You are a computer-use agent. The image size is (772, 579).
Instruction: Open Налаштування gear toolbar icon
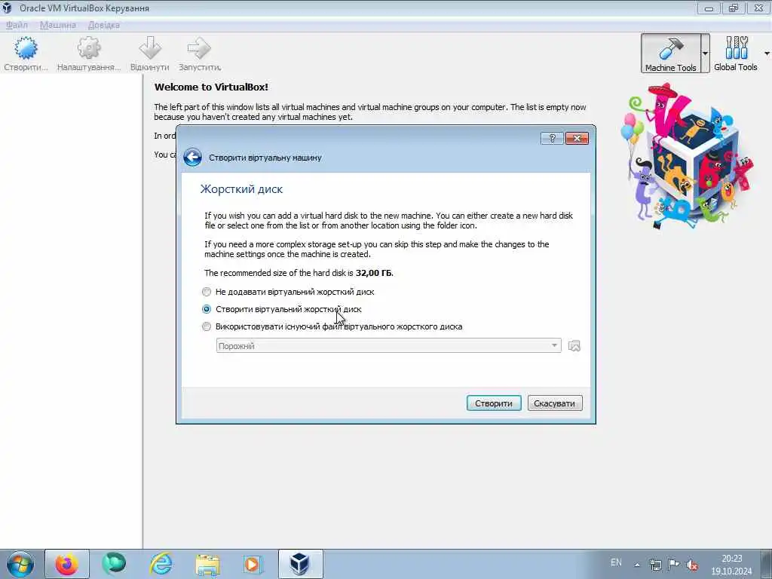pyautogui.click(x=89, y=48)
